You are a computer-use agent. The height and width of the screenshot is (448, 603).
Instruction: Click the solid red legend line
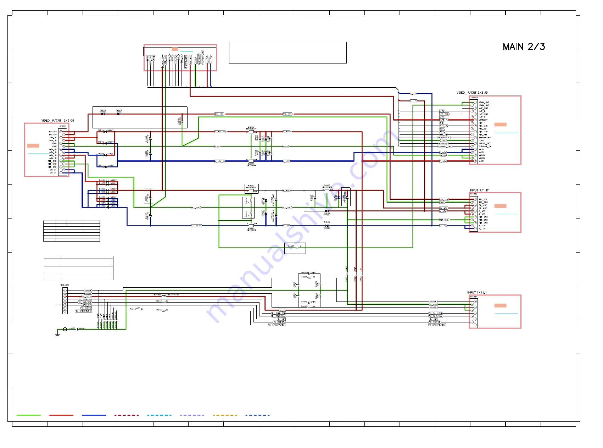pyautogui.click(x=61, y=415)
